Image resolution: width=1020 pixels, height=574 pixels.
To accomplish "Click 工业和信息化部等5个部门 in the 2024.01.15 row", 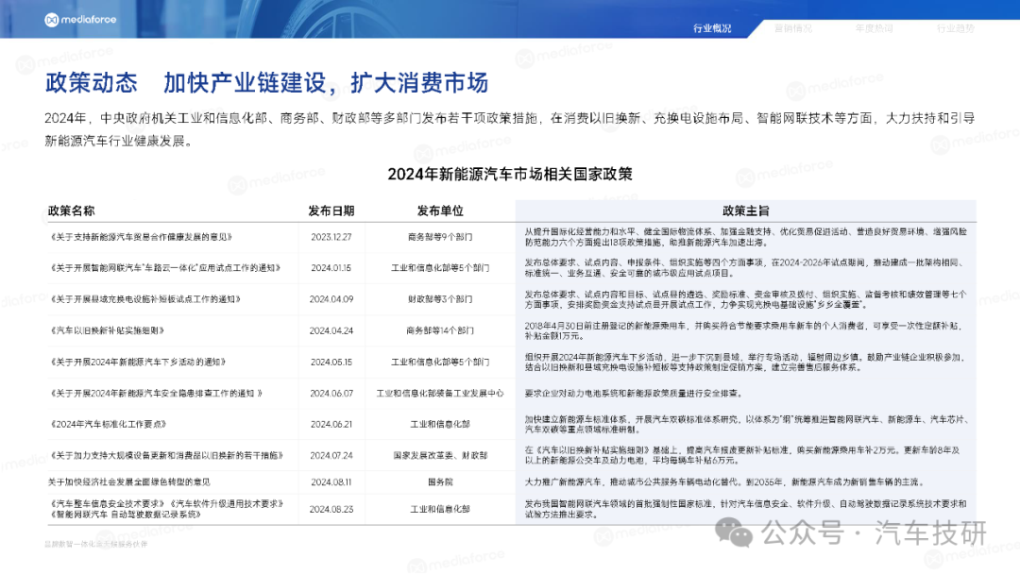I will (x=440, y=268).
